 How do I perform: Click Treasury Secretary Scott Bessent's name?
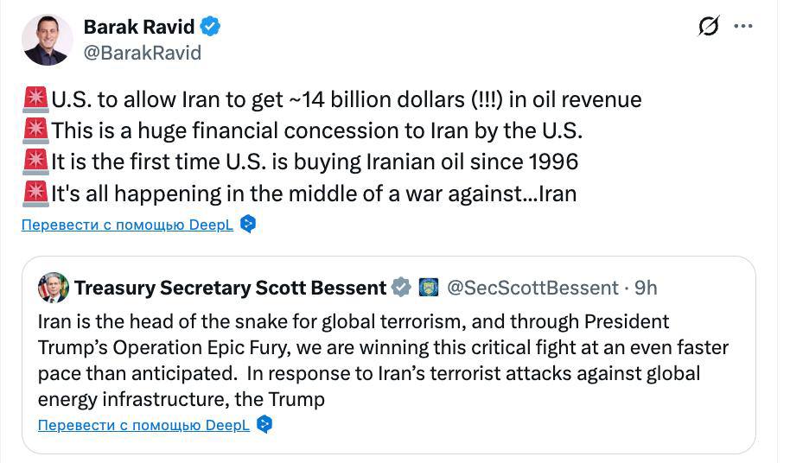(x=230, y=288)
